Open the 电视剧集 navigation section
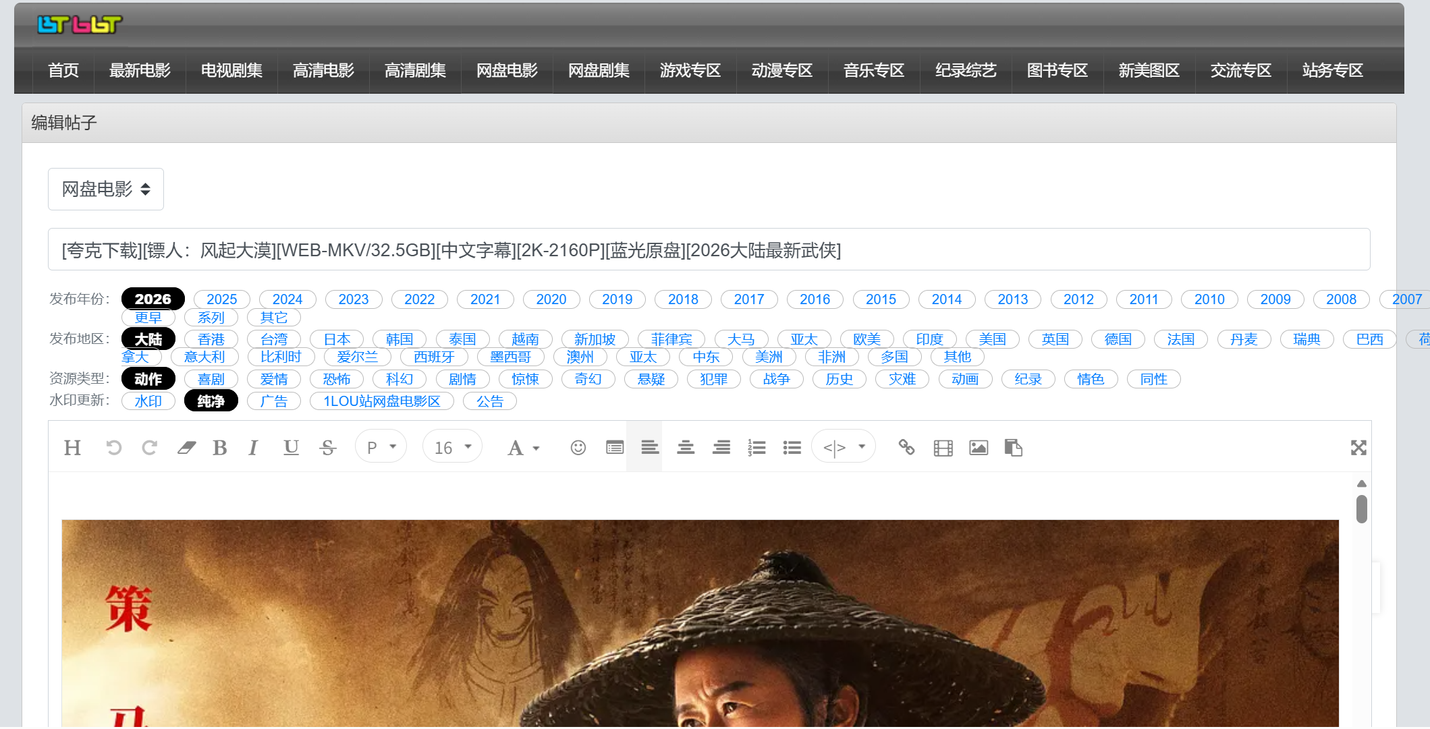 231,70
